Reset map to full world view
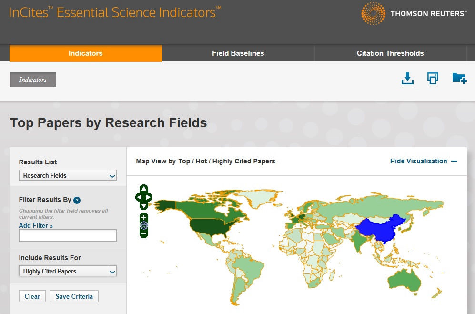475x314 pixels. tap(144, 225)
